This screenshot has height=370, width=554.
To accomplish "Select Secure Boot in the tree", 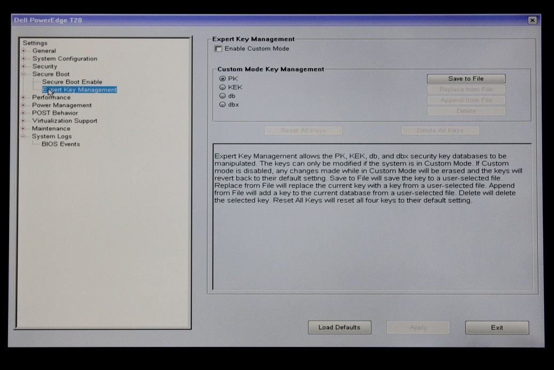I will click(51, 74).
